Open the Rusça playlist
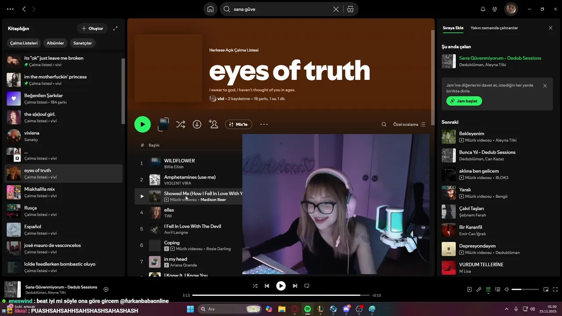Screen dimensions: 562x316 pyautogui.click(x=64, y=211)
